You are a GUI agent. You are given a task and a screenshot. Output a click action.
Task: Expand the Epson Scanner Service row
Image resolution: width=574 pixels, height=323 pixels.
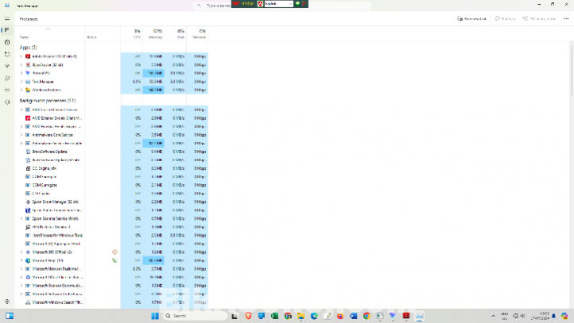point(21,218)
